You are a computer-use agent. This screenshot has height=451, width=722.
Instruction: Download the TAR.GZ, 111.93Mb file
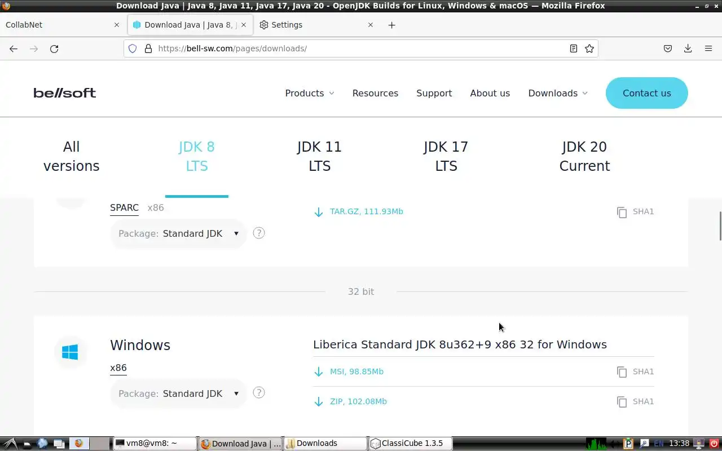tap(367, 211)
